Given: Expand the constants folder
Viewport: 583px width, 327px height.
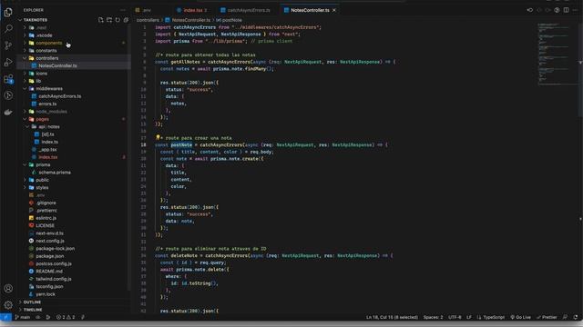Looking at the screenshot, I should [x=46, y=51].
